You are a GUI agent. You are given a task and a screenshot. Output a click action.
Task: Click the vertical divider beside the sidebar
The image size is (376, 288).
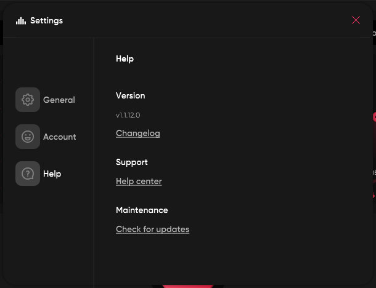[x=94, y=160]
